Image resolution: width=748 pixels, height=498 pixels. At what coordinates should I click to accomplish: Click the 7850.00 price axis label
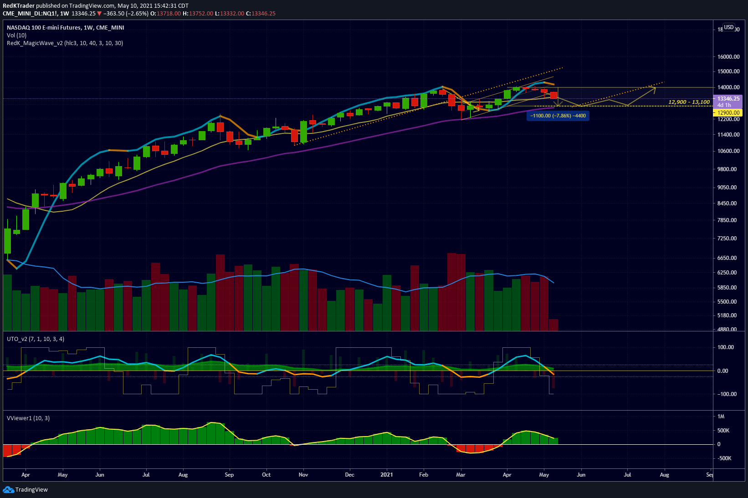(x=727, y=220)
